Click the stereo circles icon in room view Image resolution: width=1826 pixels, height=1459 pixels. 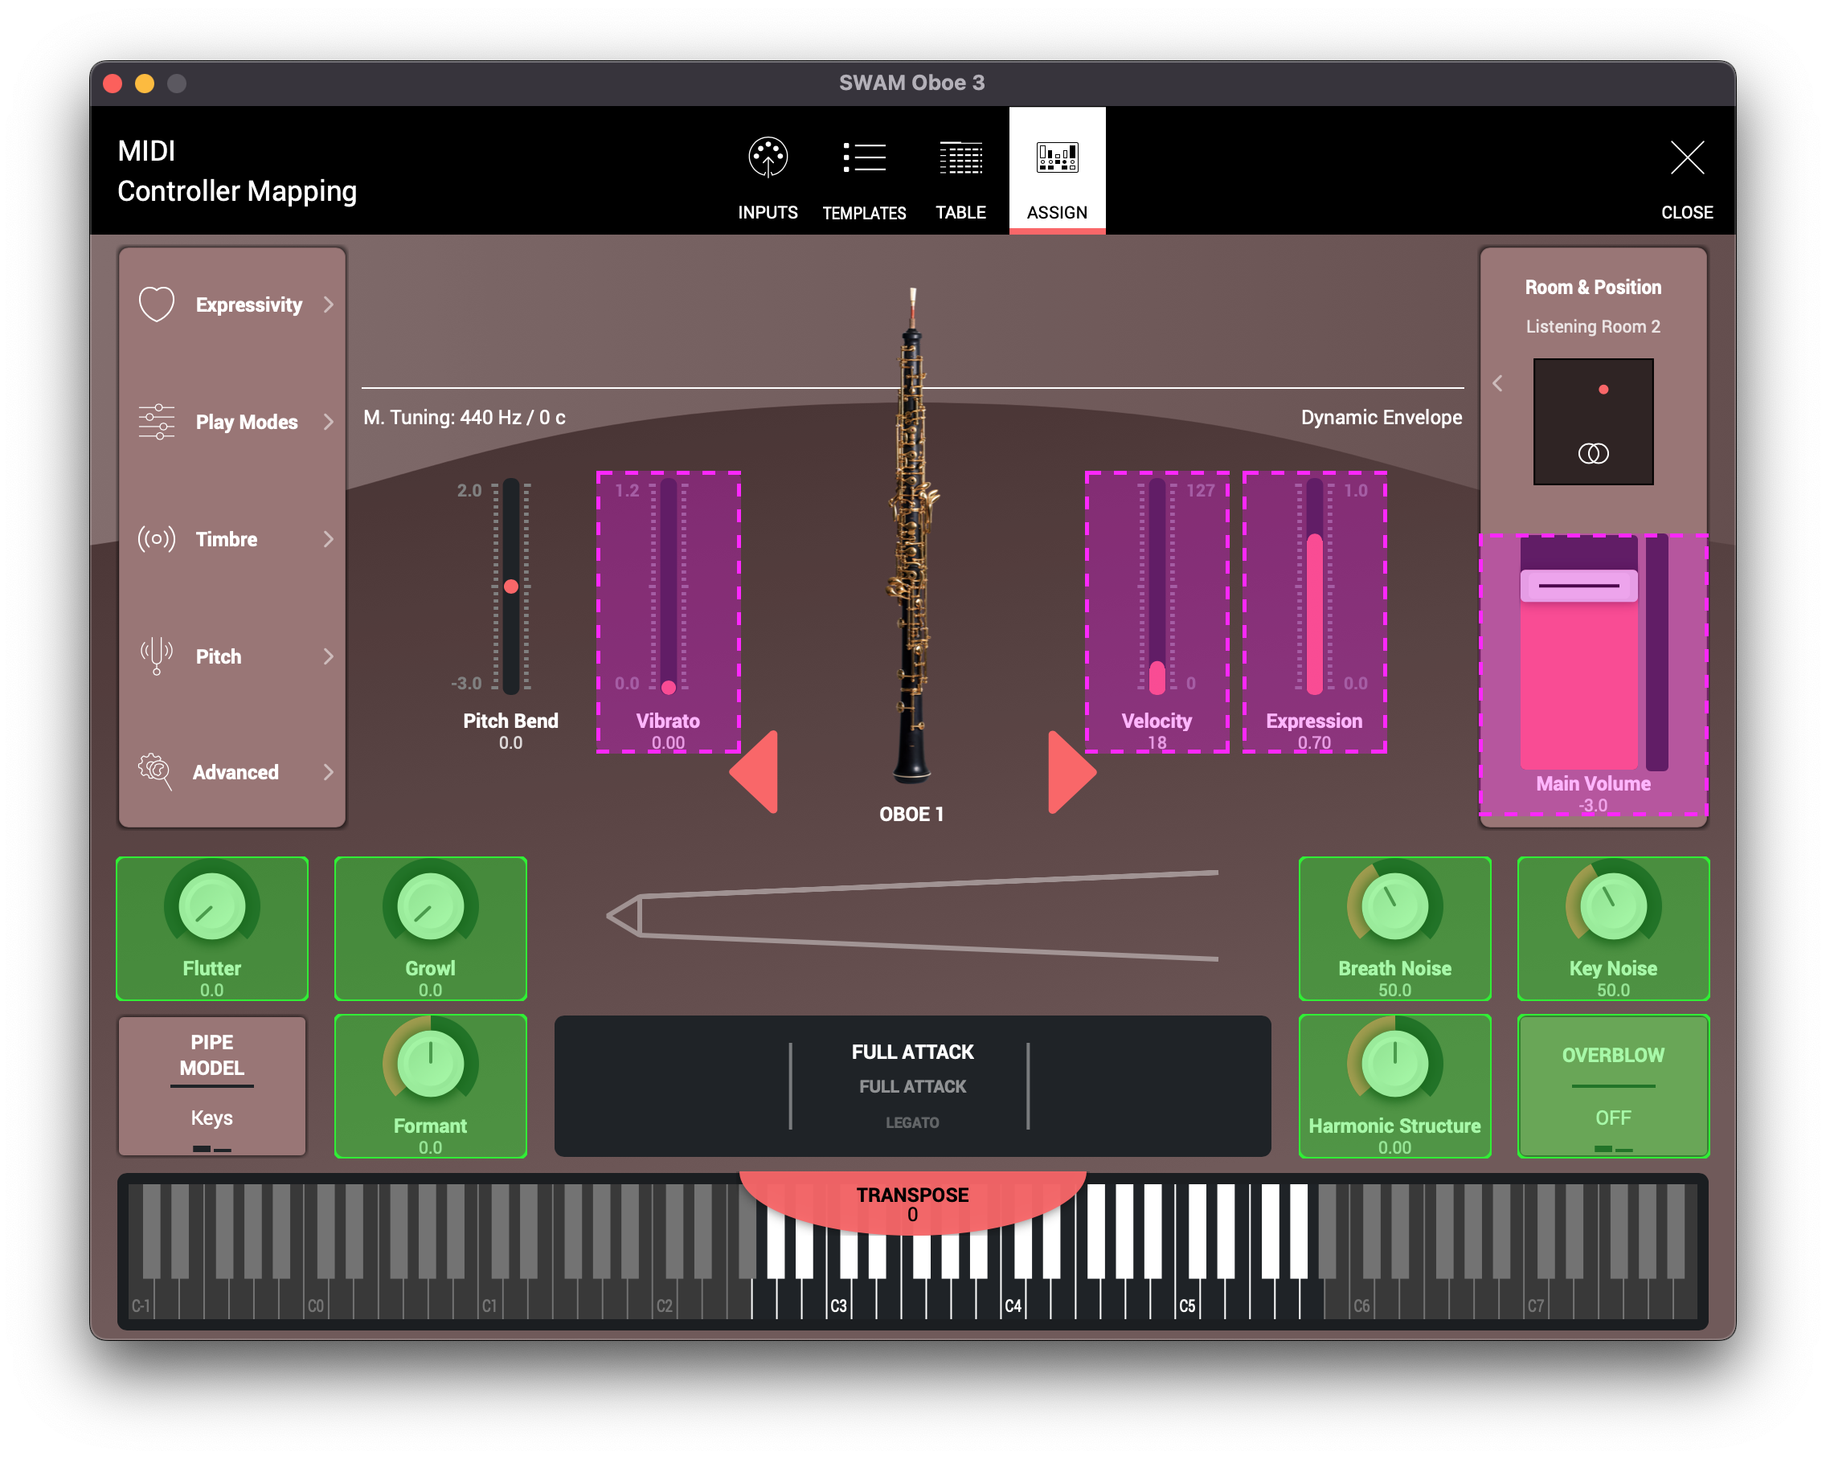click(1592, 454)
